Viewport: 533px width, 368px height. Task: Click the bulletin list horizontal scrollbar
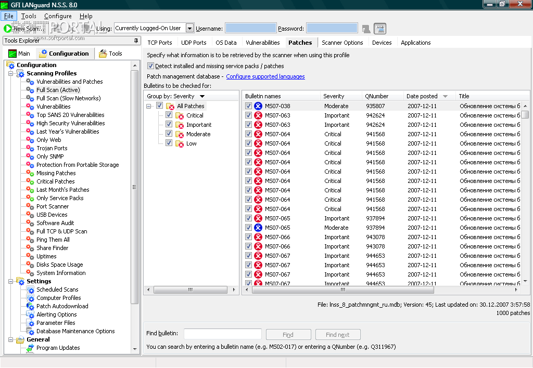tap(343, 290)
